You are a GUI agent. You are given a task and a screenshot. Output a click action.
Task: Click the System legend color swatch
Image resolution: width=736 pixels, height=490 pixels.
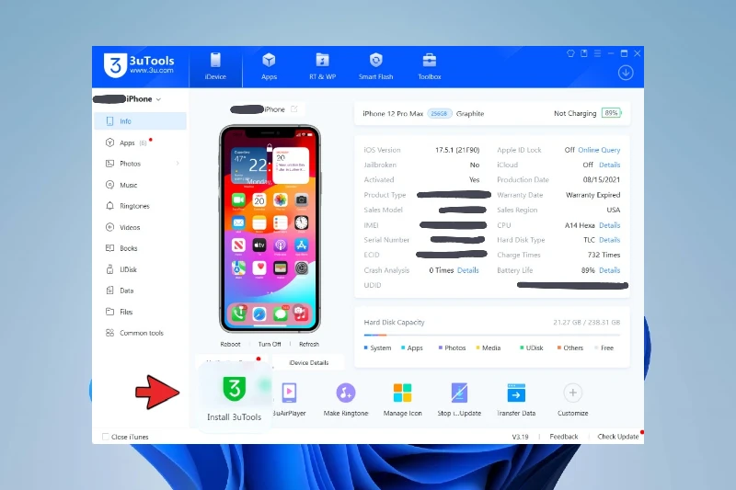click(x=365, y=348)
